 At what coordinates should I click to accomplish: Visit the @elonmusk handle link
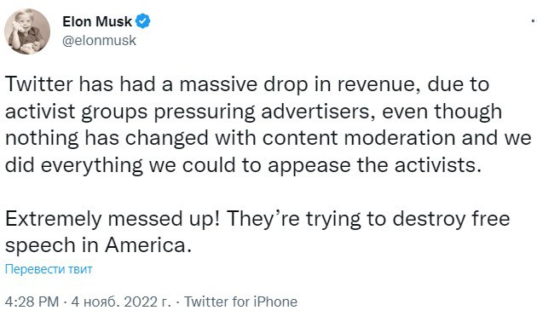pos(100,40)
